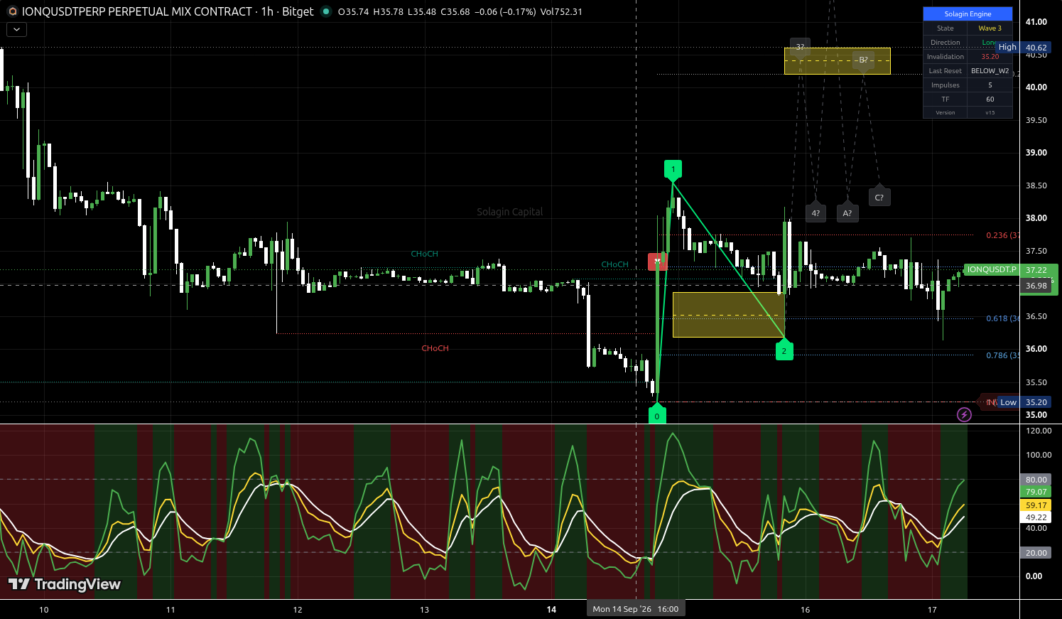Click the projected A? wave label
The width and height of the screenshot is (1062, 619).
tap(847, 212)
